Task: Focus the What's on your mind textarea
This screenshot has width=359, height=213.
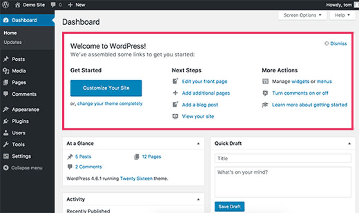Action: [x=283, y=182]
